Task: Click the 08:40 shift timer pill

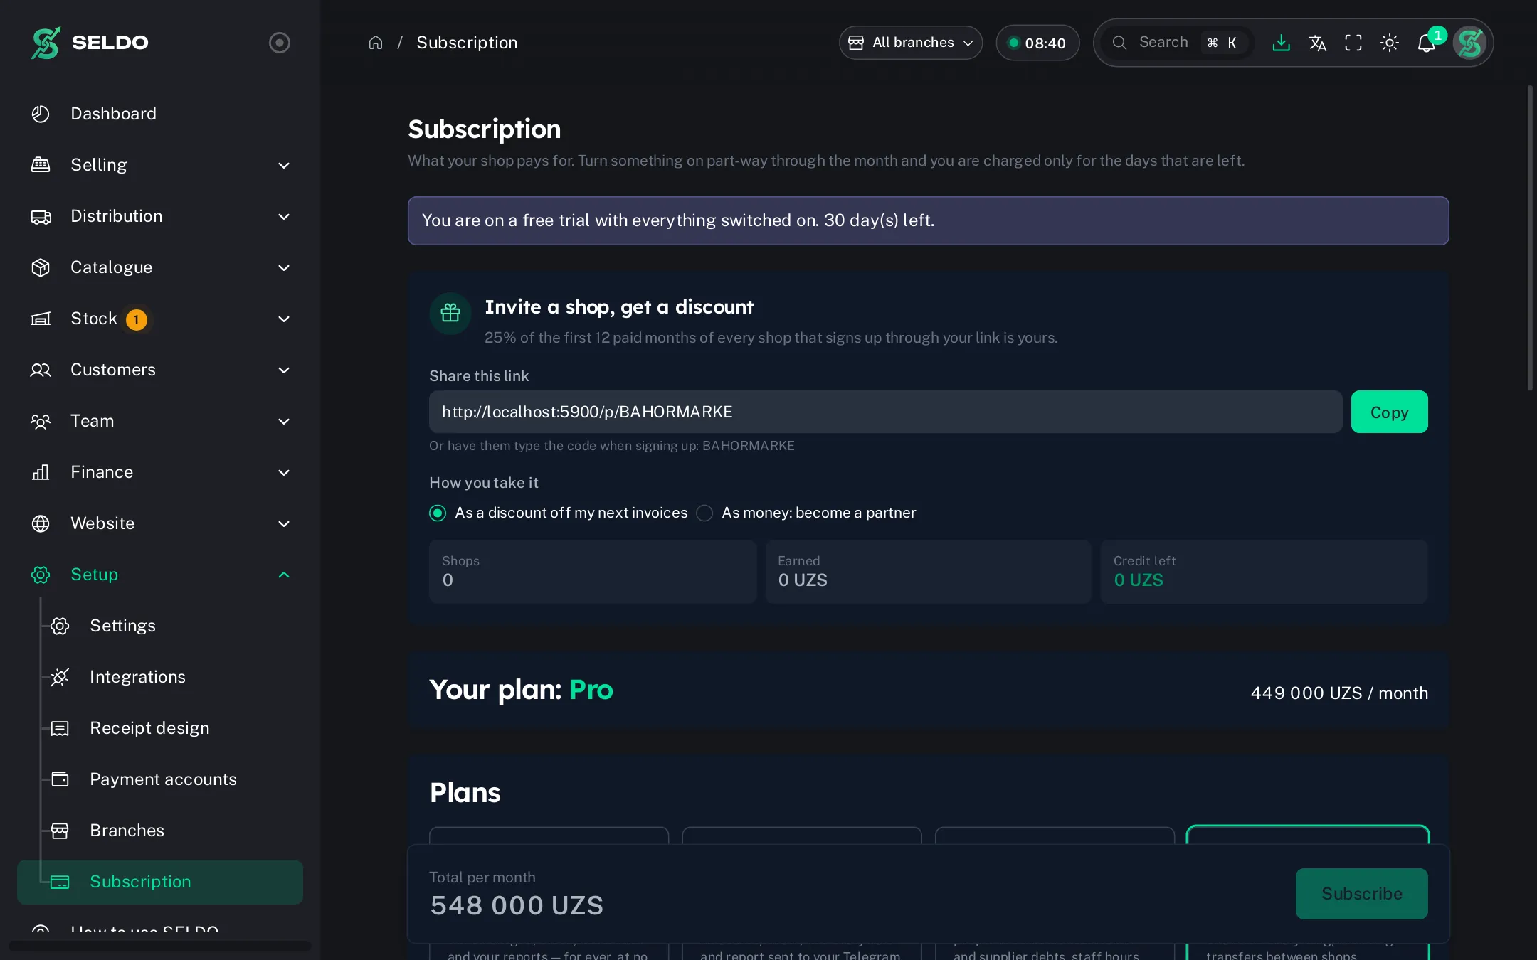Action: (x=1037, y=43)
